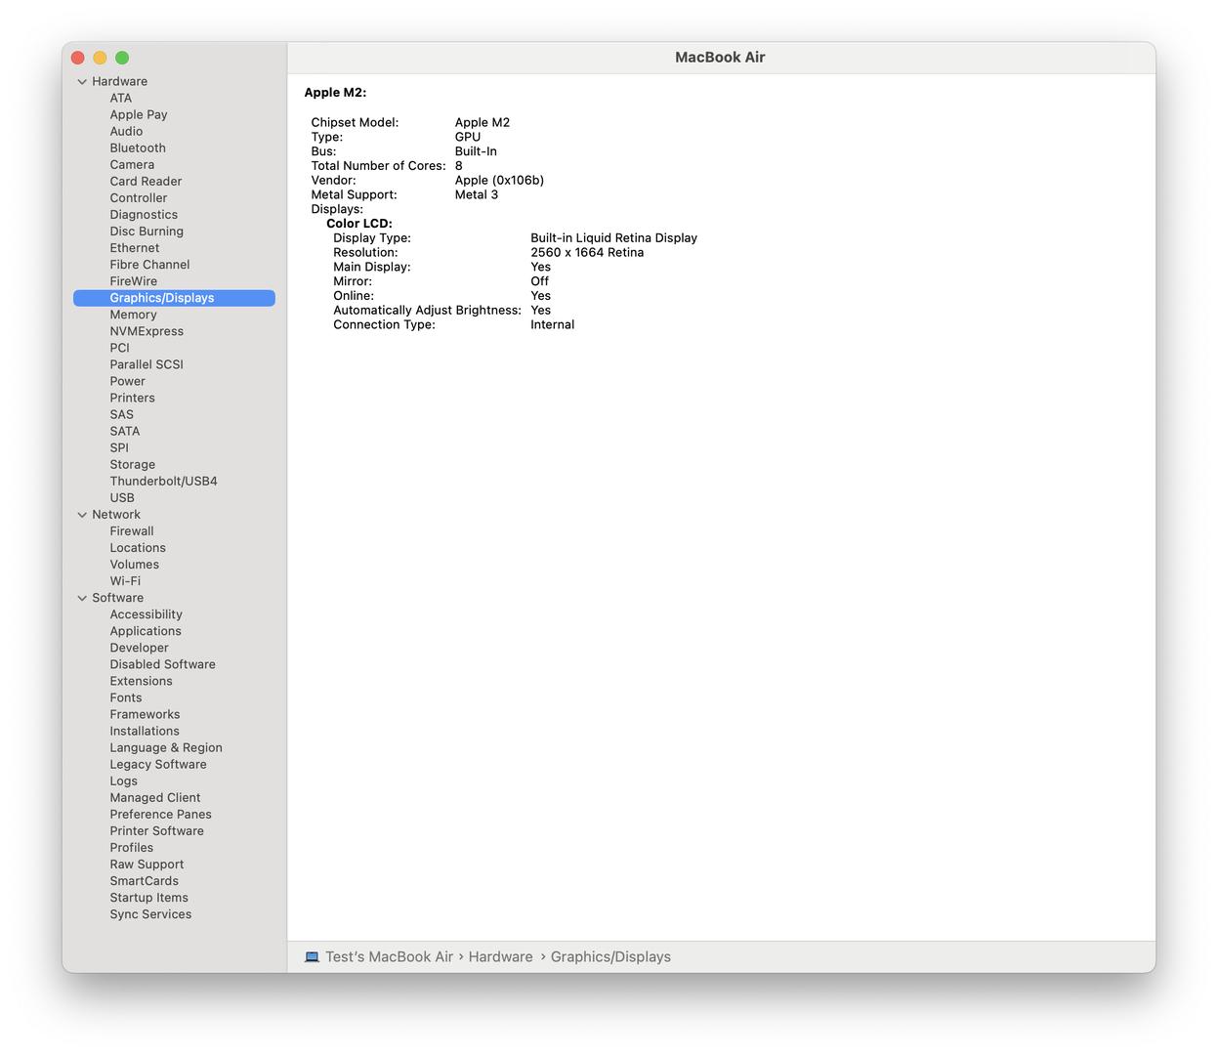Select Thunderbolt/USB4 item

163,482
